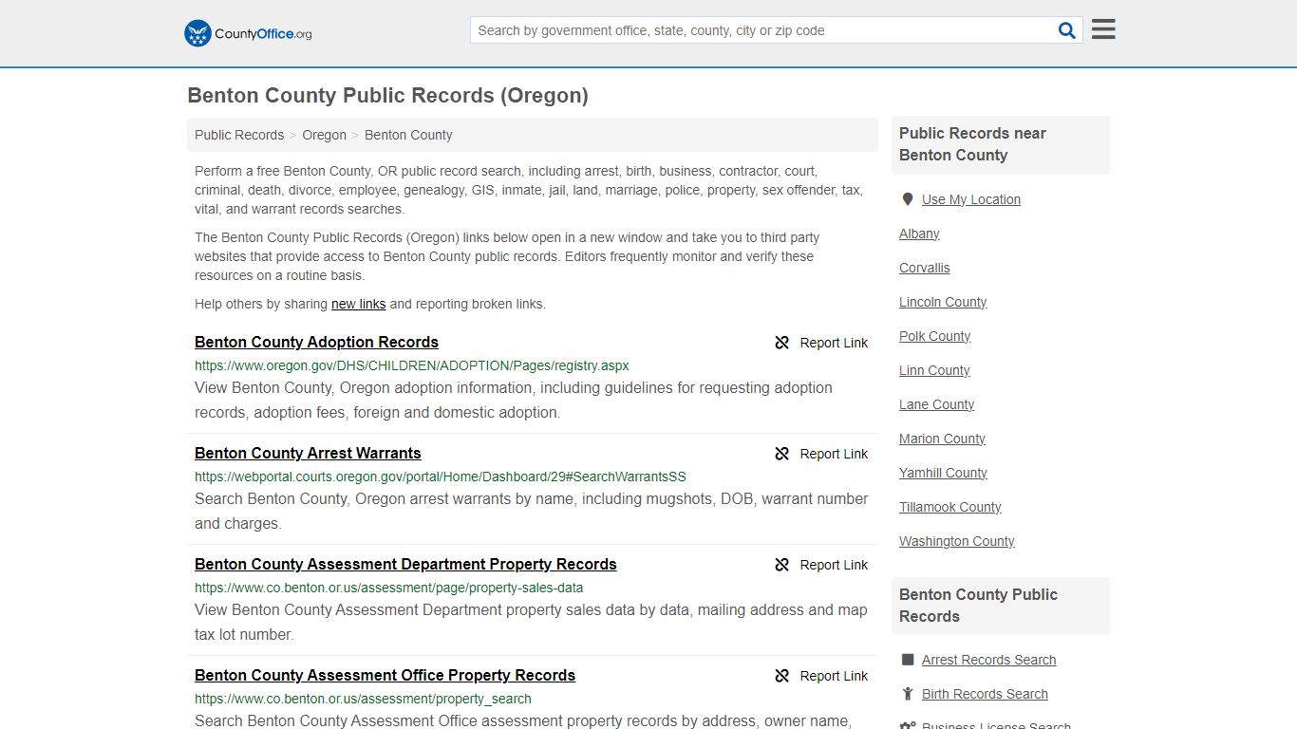Click the magnifier search icon
Image resolution: width=1297 pixels, height=729 pixels.
point(1067,30)
